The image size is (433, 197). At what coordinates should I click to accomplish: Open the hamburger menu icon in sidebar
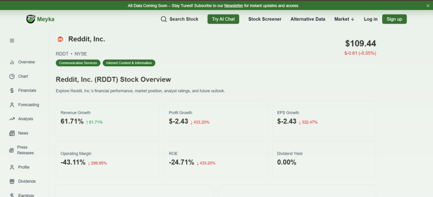(x=12, y=40)
